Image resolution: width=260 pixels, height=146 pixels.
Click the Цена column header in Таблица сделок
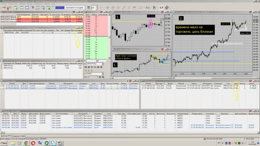click(x=236, y=84)
